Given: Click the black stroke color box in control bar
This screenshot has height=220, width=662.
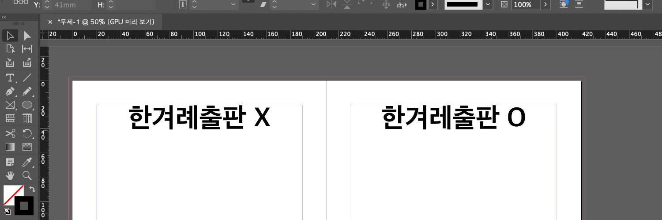Looking at the screenshot, I should click(x=421, y=4).
